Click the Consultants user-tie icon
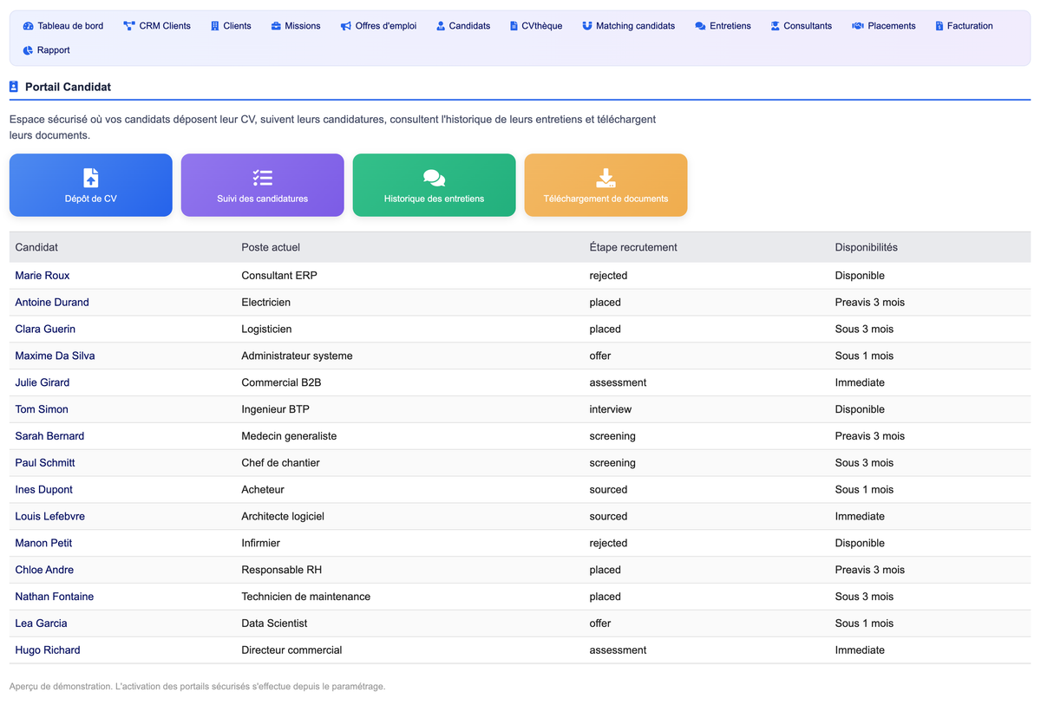Viewport: 1041px width, 718px height. click(775, 26)
